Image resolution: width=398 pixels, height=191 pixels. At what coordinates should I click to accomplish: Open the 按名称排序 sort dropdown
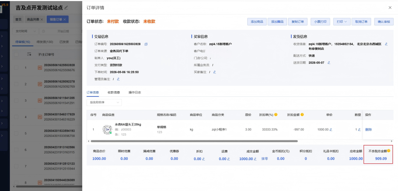(104, 102)
